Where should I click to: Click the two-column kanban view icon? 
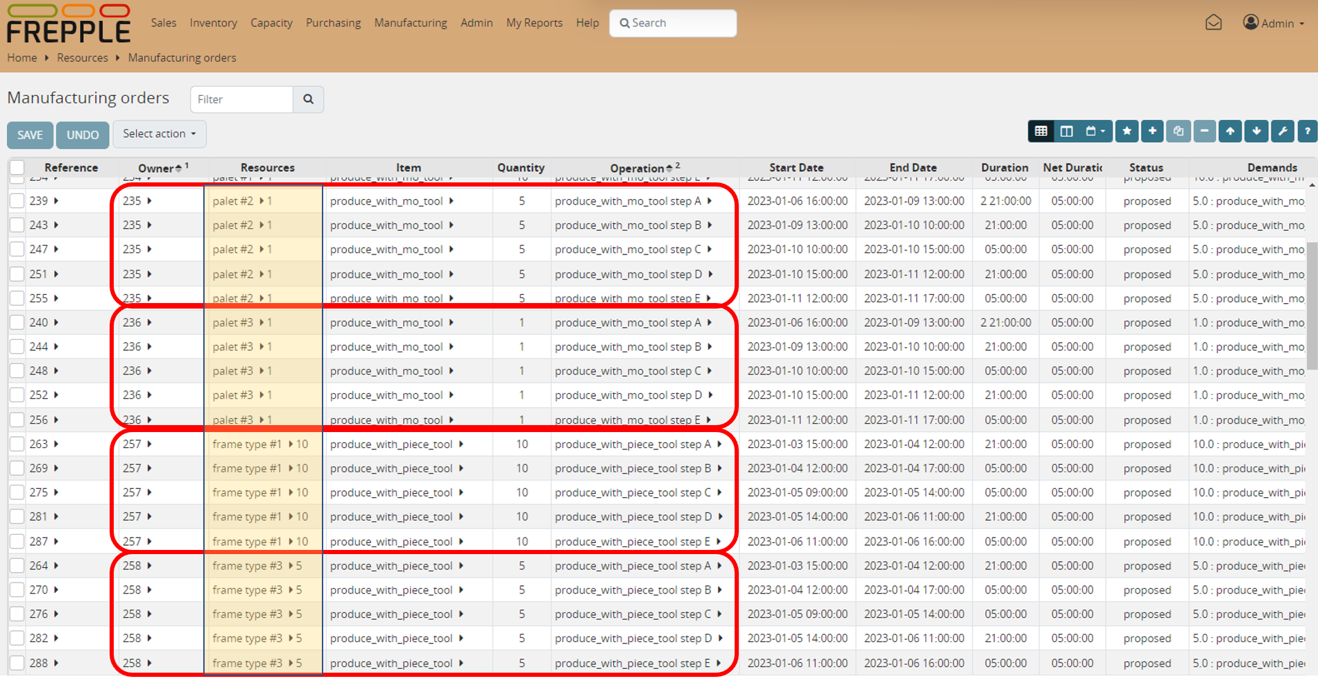point(1066,131)
